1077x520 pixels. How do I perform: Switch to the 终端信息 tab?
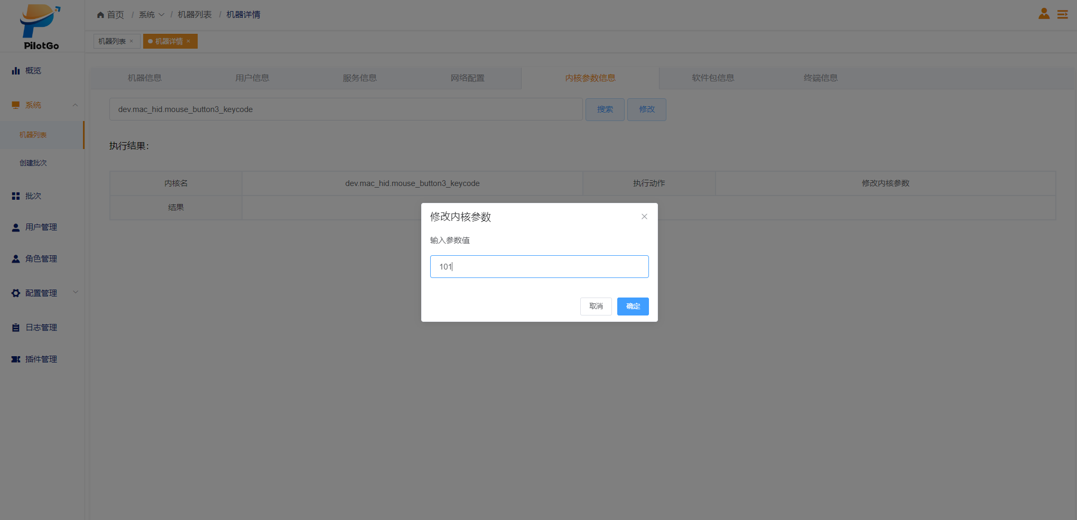pyautogui.click(x=820, y=78)
